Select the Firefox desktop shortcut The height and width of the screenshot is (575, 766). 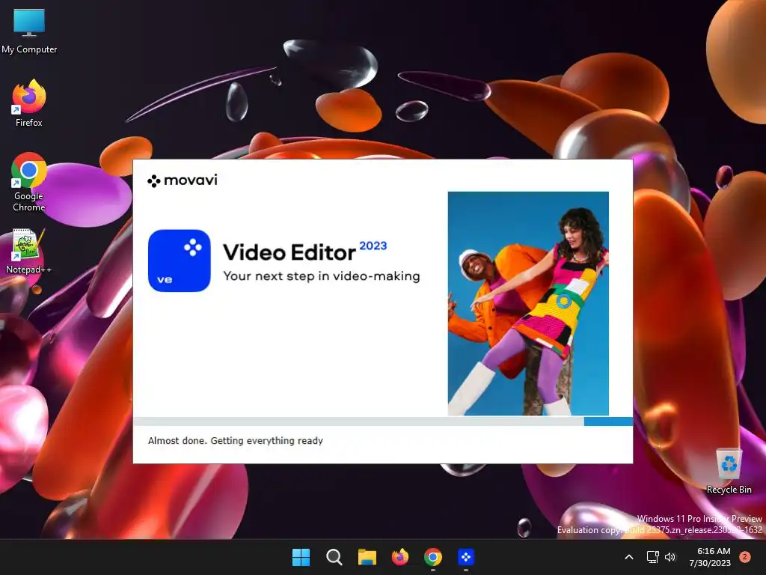[x=29, y=103]
